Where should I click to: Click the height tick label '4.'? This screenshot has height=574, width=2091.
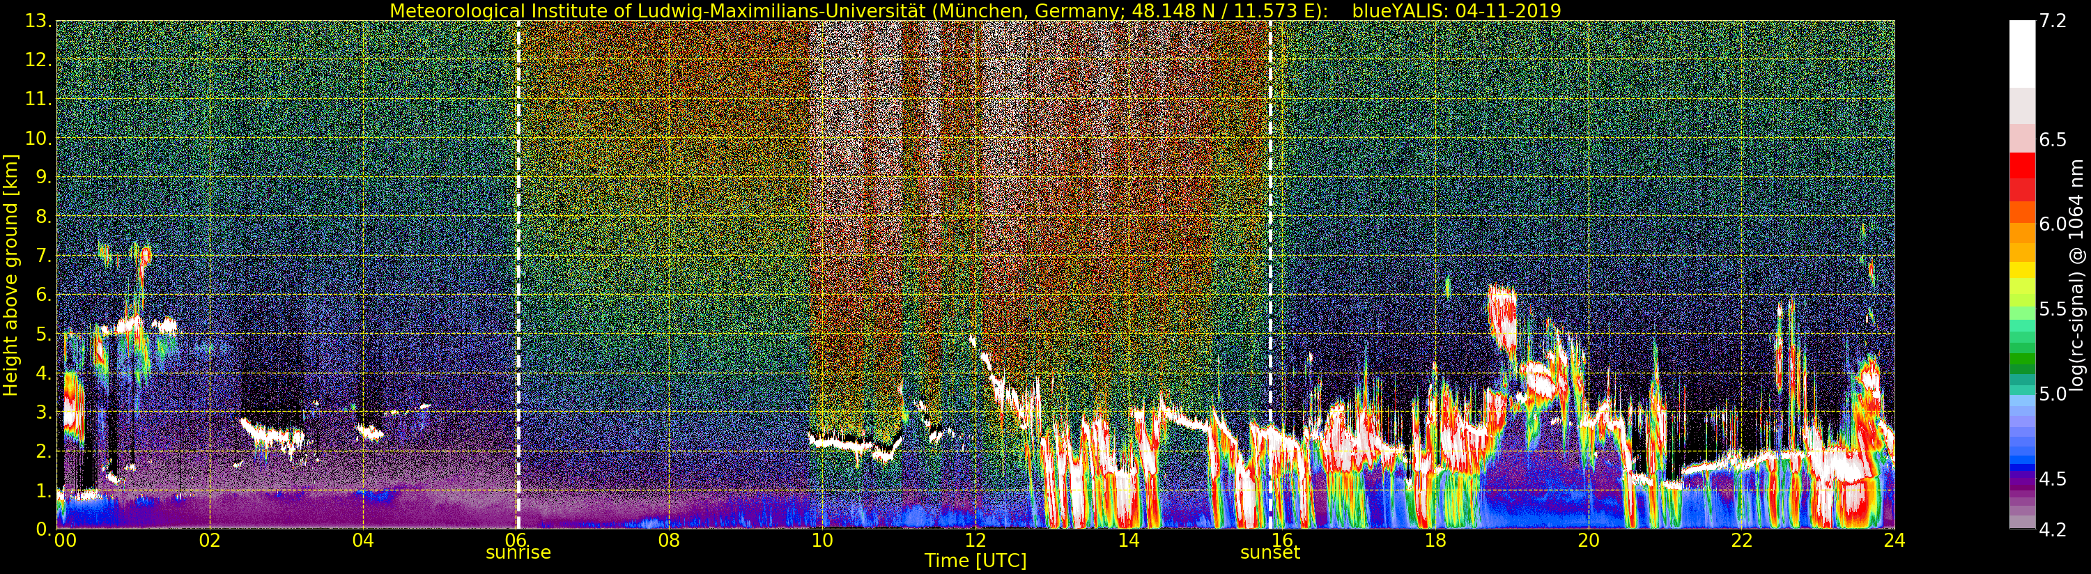click(43, 373)
